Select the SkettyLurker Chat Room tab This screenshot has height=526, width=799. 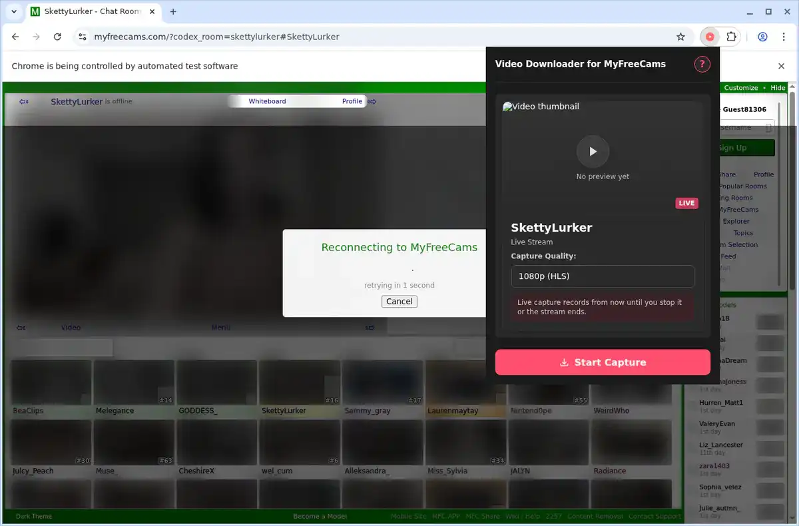93,11
